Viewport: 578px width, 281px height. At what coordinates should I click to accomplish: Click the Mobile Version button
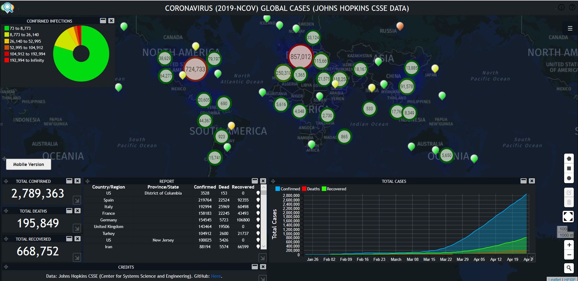tap(29, 164)
